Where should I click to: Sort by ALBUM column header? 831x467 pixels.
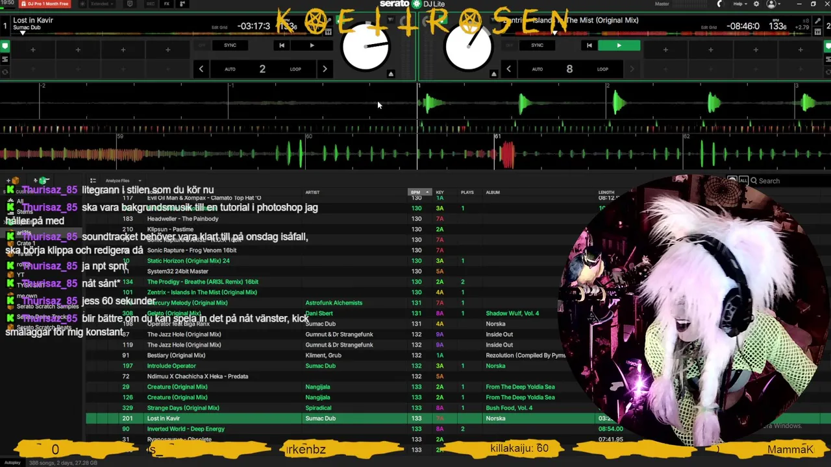[x=493, y=193]
